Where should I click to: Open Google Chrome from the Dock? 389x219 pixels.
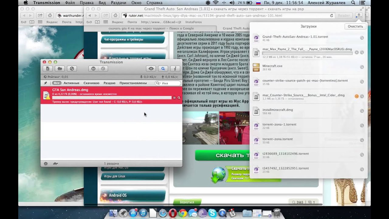(x=183, y=213)
